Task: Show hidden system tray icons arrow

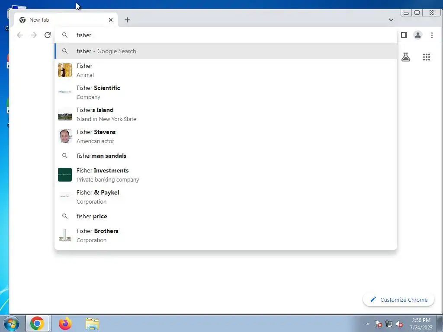Action: tap(368, 324)
